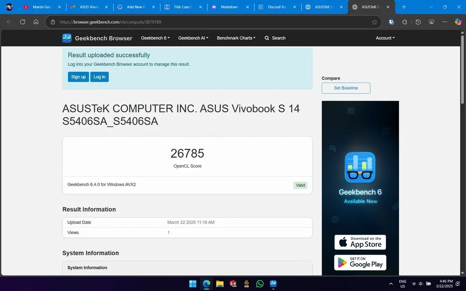The height and width of the screenshot is (291, 466).
Task: View site info lock icon
Action: click(x=53, y=22)
